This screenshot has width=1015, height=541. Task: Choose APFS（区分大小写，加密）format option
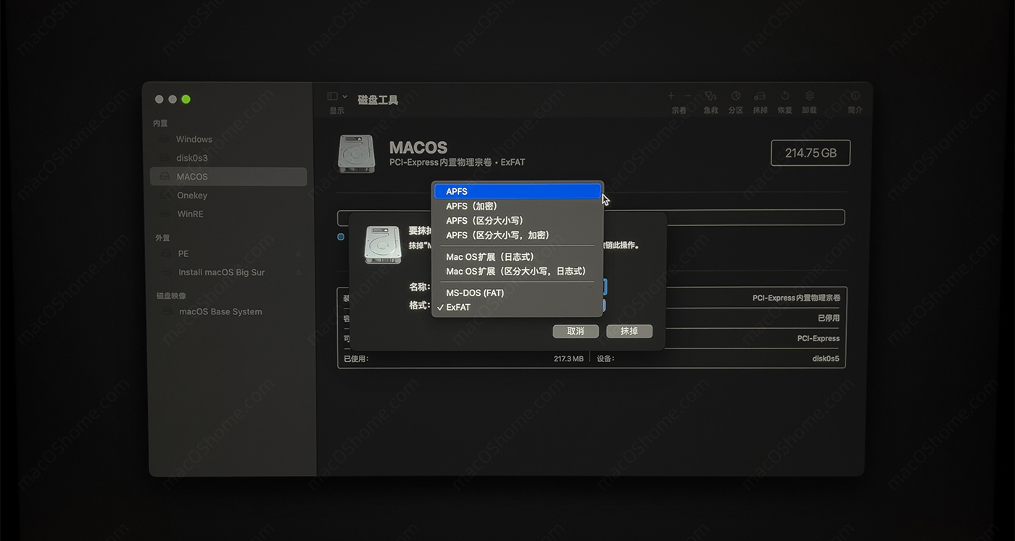518,235
